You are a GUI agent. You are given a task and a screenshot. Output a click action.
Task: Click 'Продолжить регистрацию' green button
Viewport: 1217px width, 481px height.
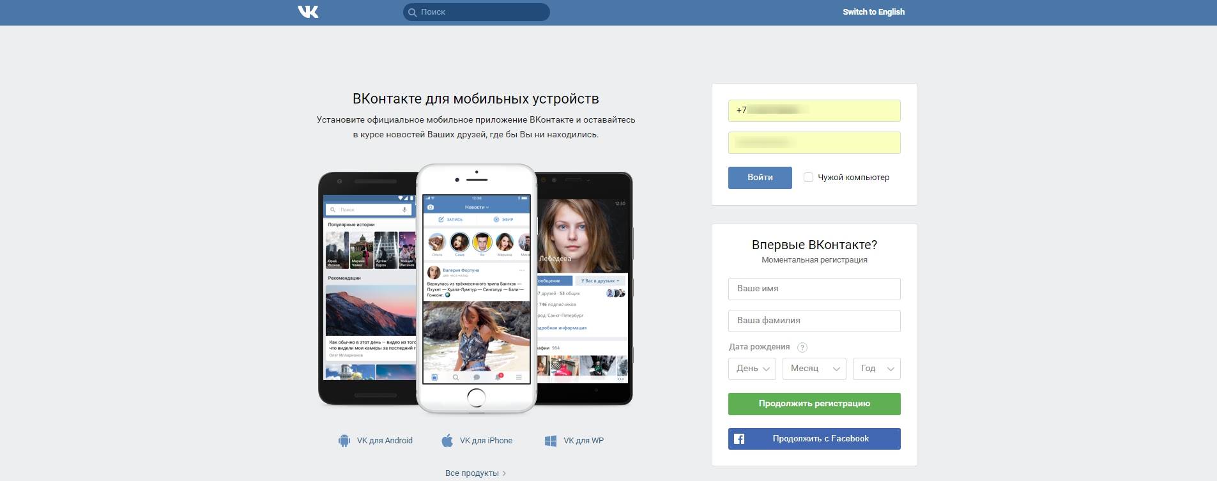[814, 404]
